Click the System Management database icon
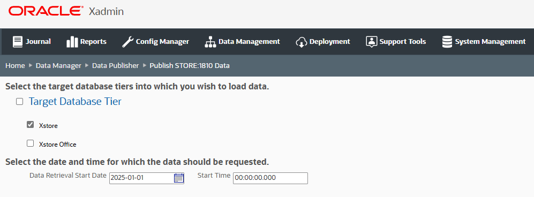 [447, 42]
